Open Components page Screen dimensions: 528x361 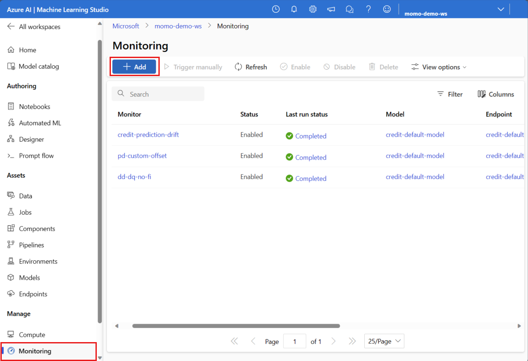coord(31,229)
